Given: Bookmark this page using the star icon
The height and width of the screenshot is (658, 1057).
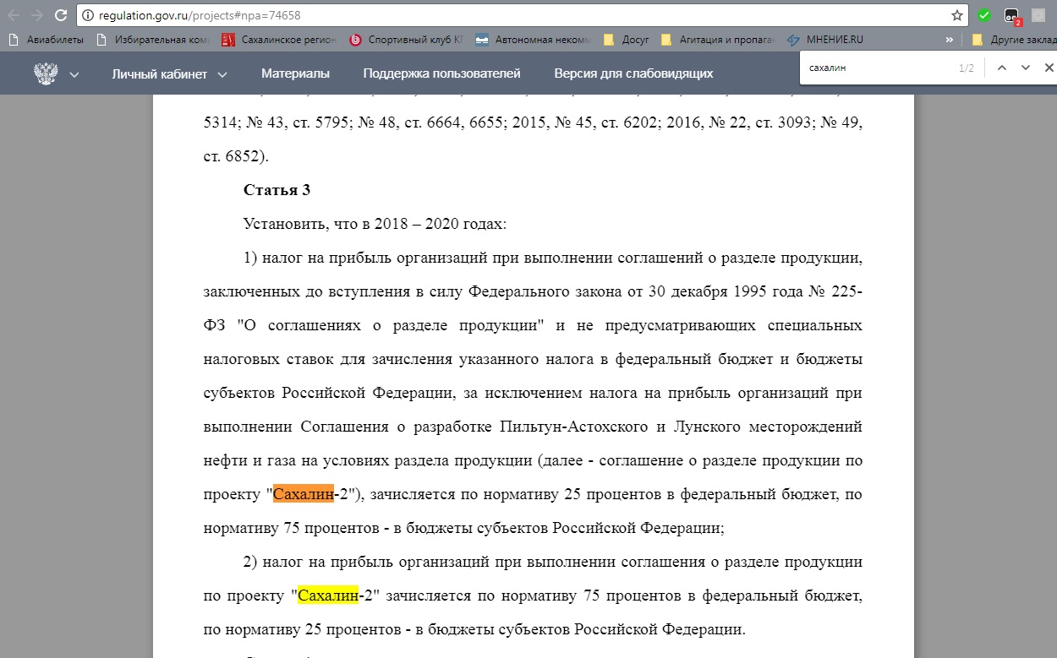Looking at the screenshot, I should (956, 15).
